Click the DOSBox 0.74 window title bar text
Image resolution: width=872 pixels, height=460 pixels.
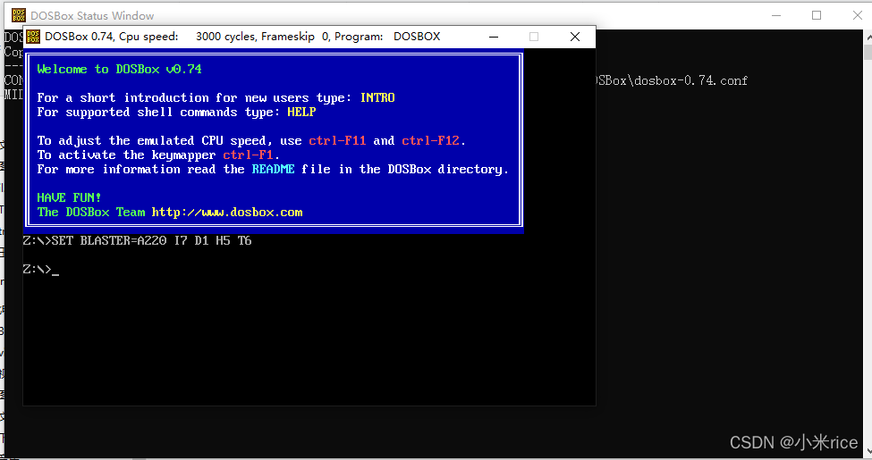[242, 37]
